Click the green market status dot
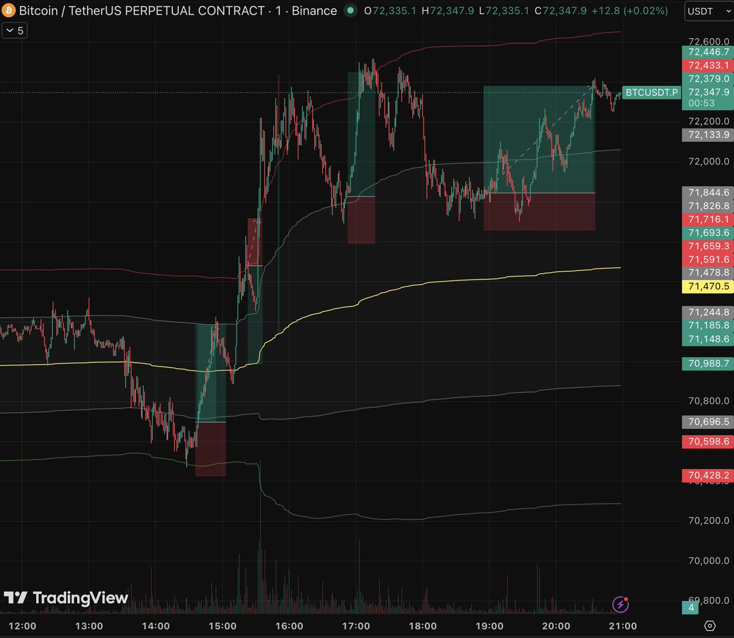The width and height of the screenshot is (734, 638). [350, 10]
